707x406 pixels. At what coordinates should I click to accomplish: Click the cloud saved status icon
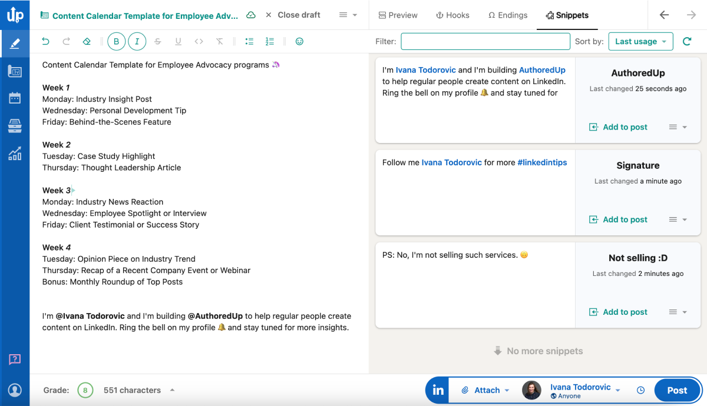point(251,15)
